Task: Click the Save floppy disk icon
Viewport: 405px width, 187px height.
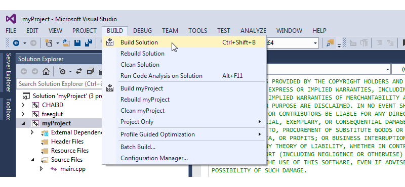Action: (77, 43)
